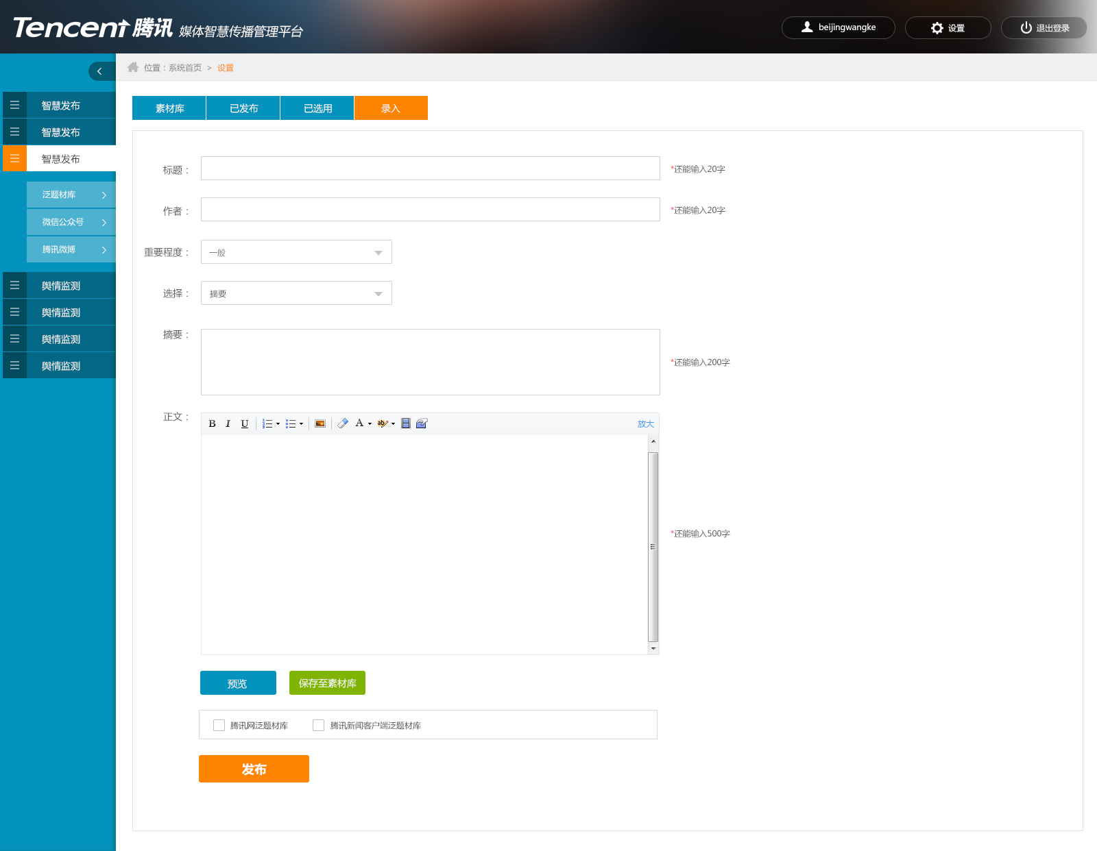Open the 选择 dropdown showing 摘要
Viewport: 1097px width, 851px height.
(296, 293)
